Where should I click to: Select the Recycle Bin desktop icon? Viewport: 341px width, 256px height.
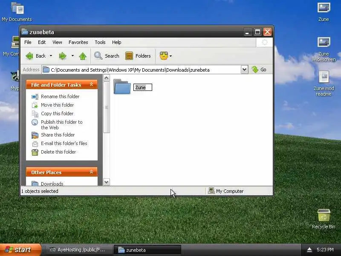[x=324, y=215]
